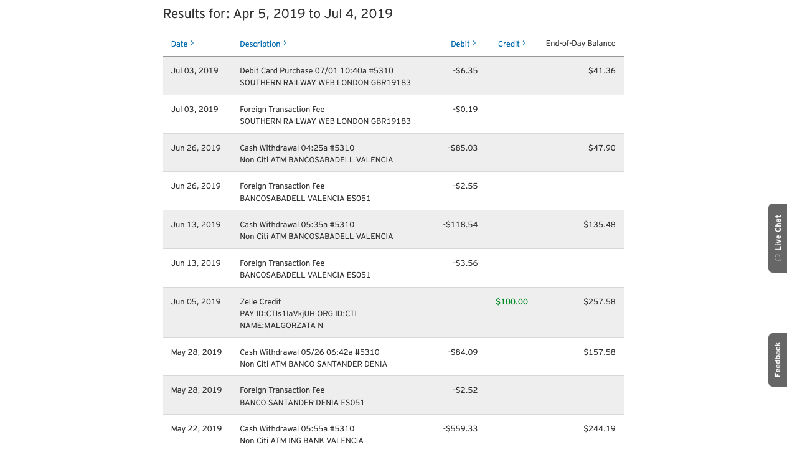The width and height of the screenshot is (787, 452).
Task: Click the End-of-Day Balance column header
Action: click(580, 44)
